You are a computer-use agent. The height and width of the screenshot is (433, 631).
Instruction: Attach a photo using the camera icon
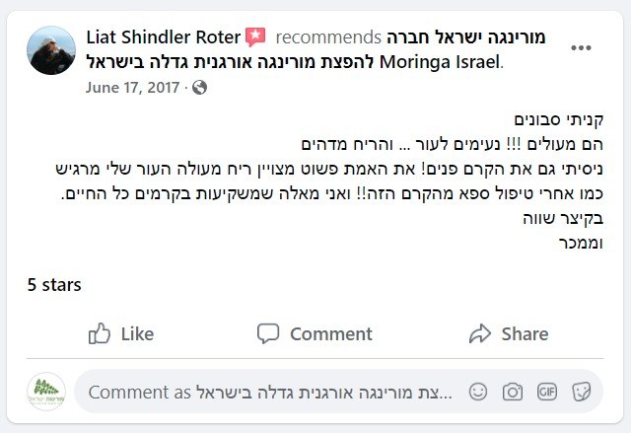coord(513,392)
